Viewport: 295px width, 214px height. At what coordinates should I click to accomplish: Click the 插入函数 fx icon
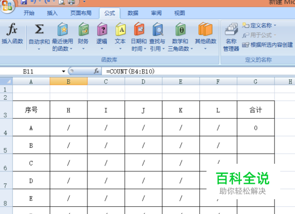point(12,29)
